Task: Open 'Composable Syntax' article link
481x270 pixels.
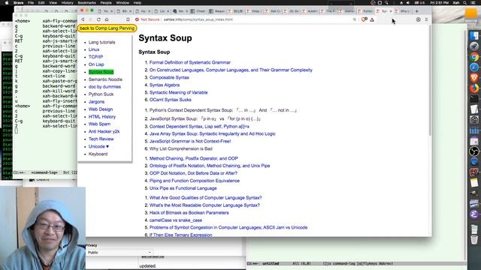Action: 169,77
